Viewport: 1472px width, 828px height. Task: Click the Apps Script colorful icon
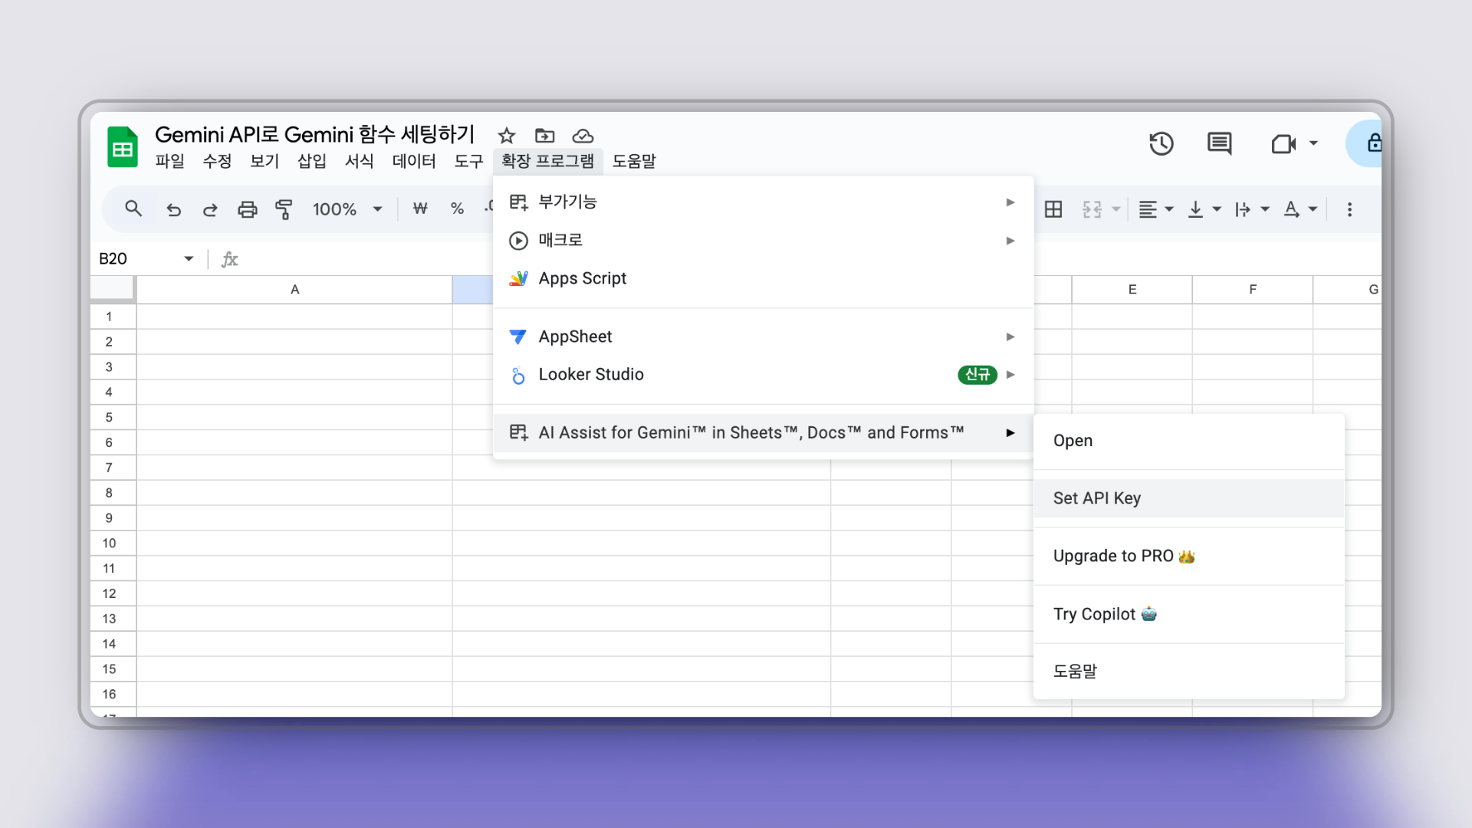(518, 278)
